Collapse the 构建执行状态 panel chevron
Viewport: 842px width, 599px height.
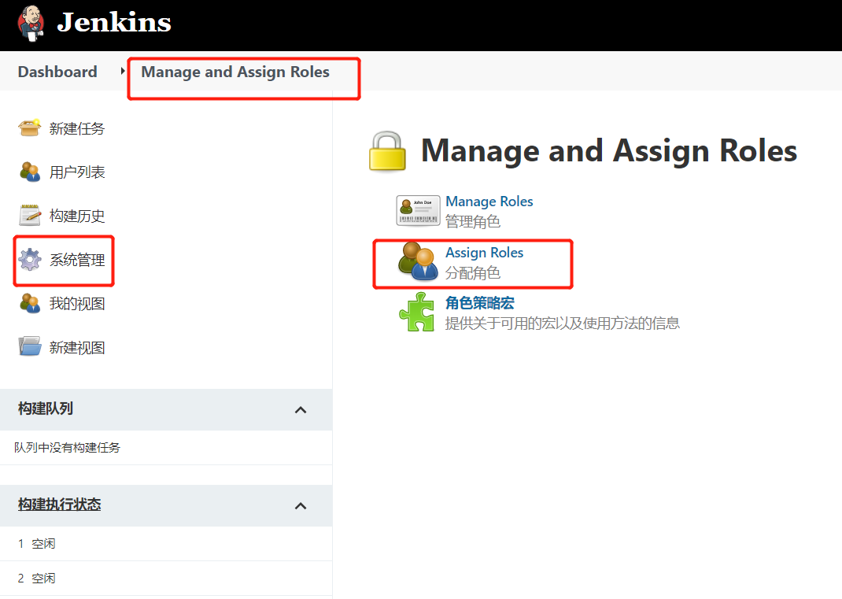pyautogui.click(x=300, y=505)
